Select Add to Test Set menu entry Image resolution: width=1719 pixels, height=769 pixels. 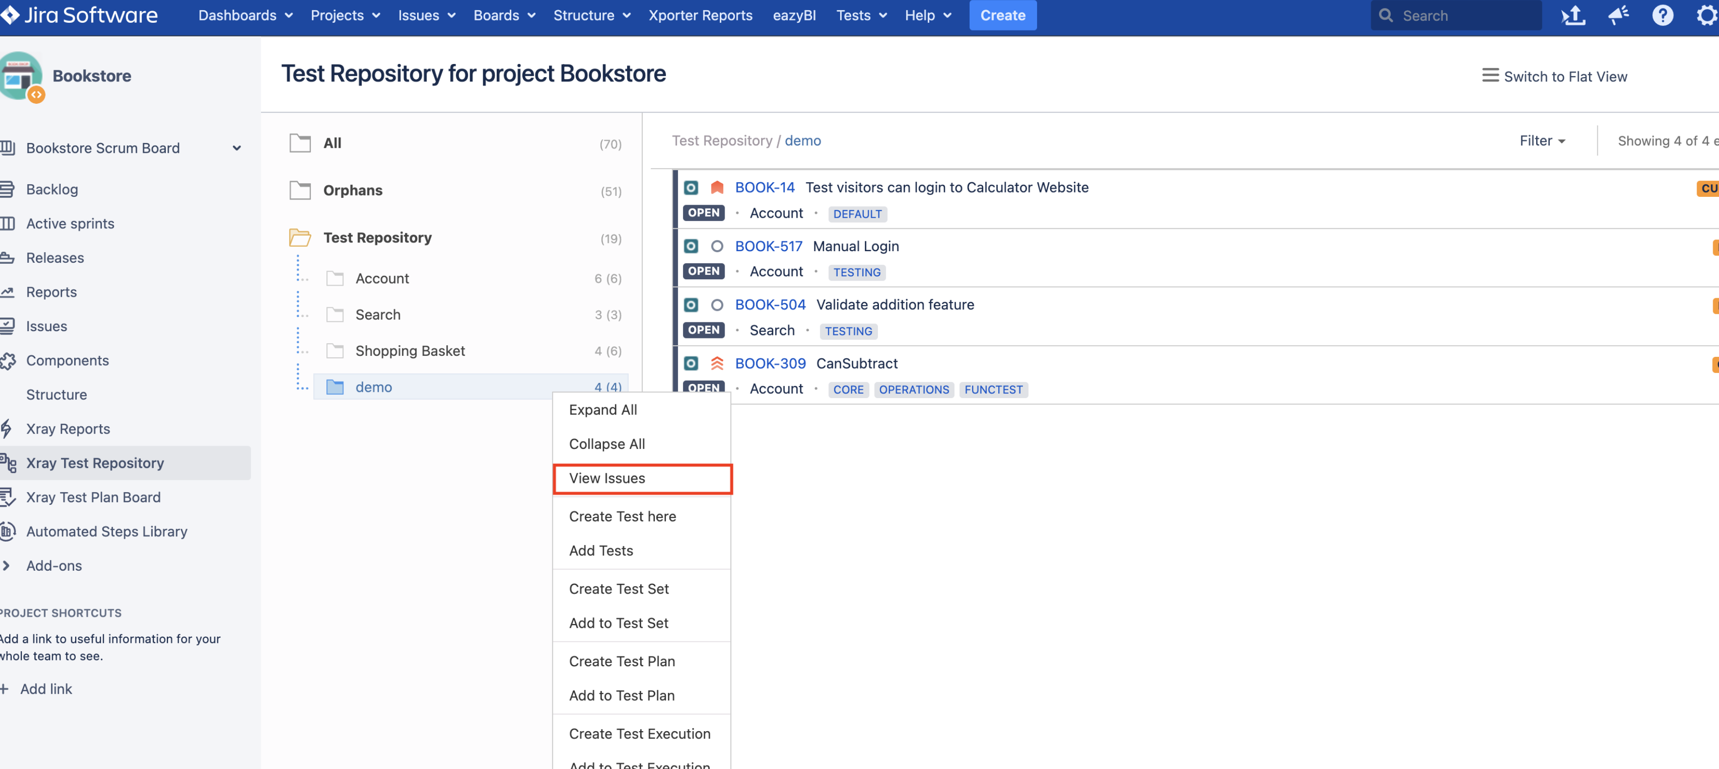tap(641, 623)
